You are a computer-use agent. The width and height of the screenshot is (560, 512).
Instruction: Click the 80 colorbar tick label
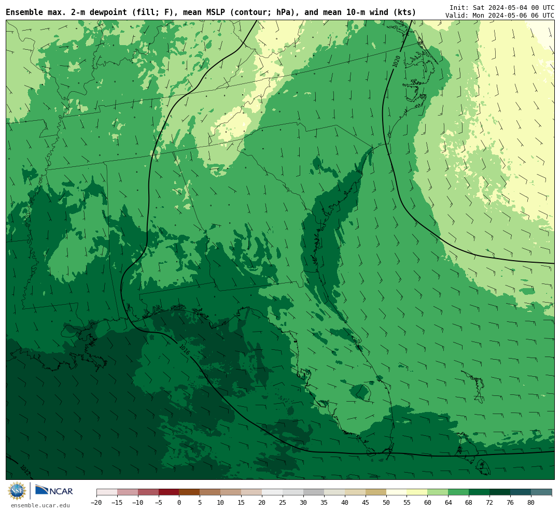coord(531,502)
